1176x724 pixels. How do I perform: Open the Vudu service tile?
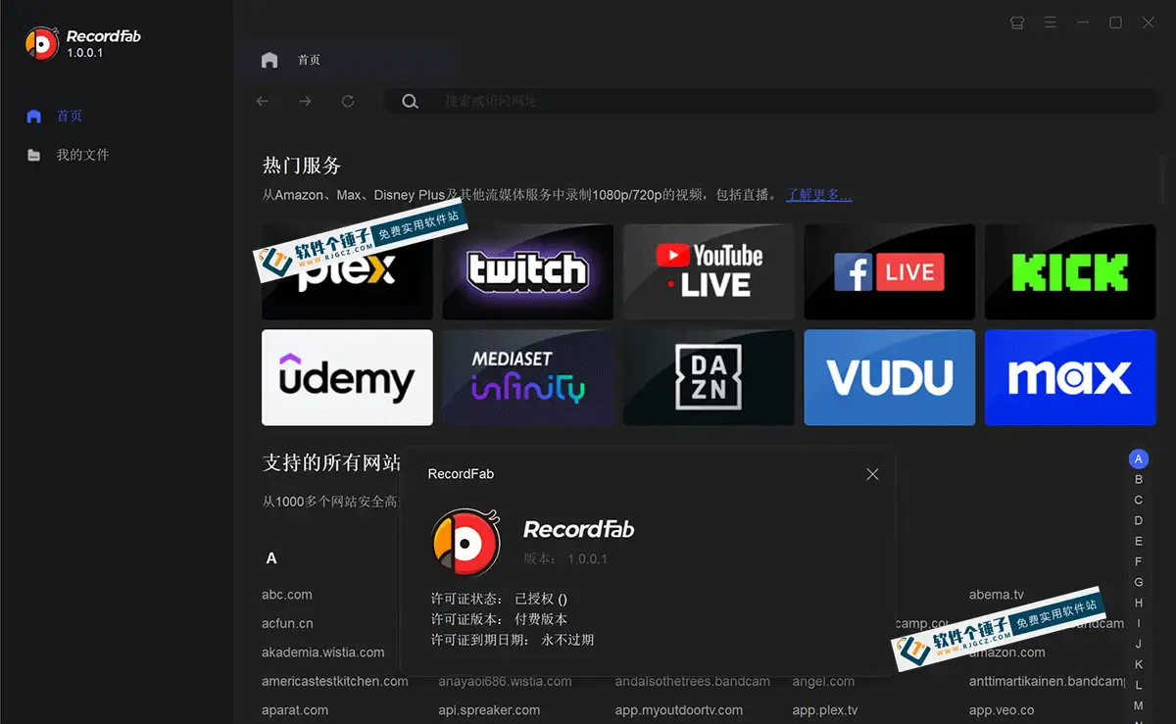click(889, 377)
